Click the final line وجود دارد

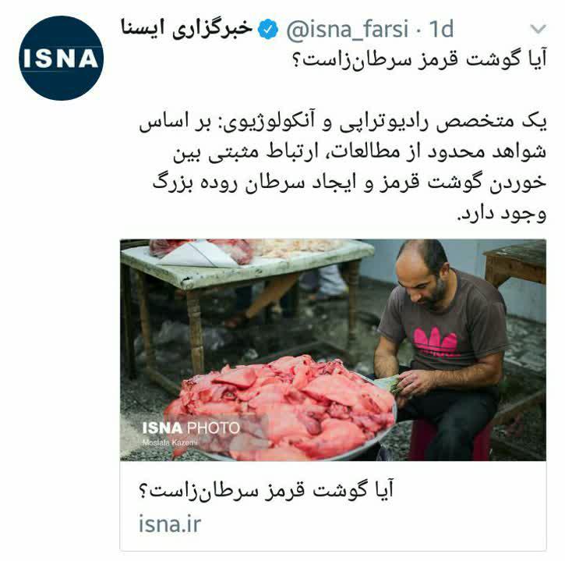point(502,214)
